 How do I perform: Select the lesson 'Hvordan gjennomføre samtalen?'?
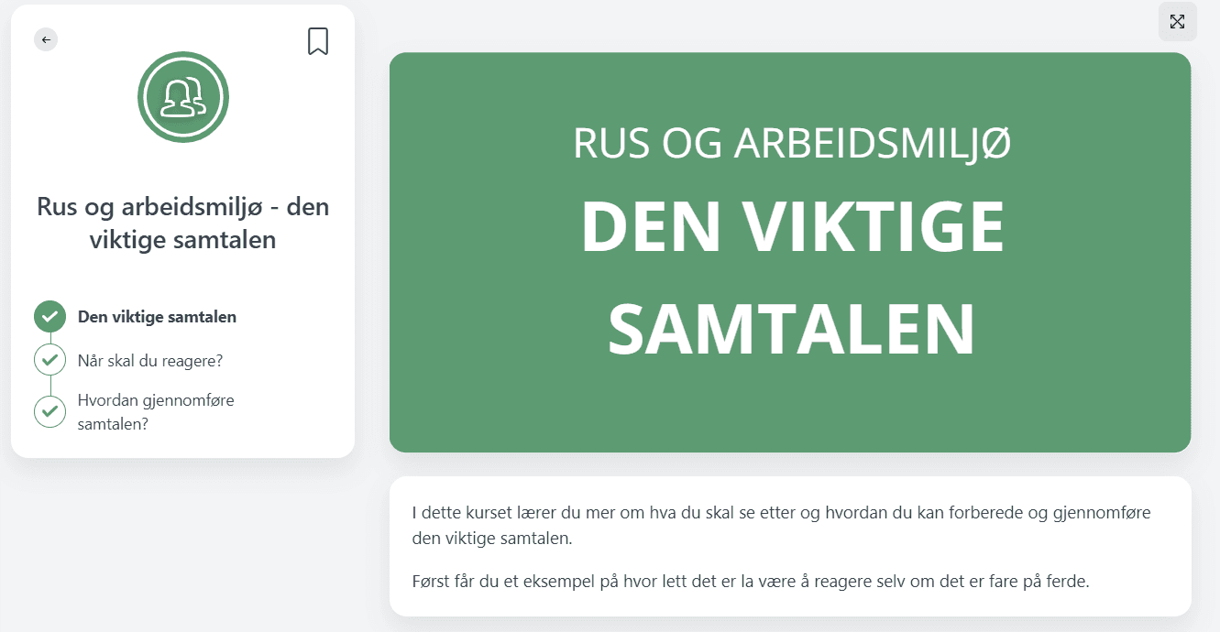(x=156, y=410)
